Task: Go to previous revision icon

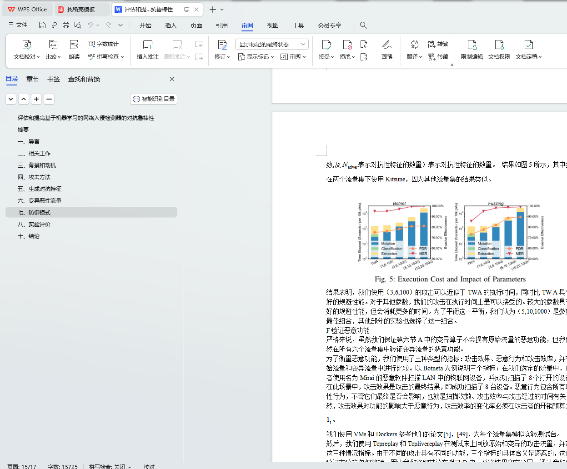Action: pyautogui.click(x=364, y=44)
